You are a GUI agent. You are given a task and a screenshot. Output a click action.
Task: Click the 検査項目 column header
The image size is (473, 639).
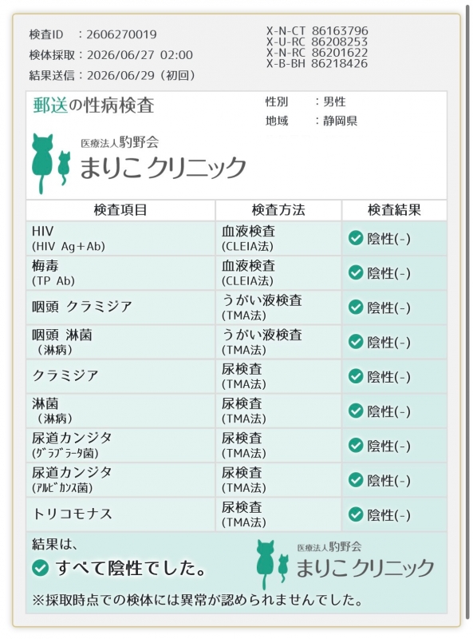coord(120,210)
